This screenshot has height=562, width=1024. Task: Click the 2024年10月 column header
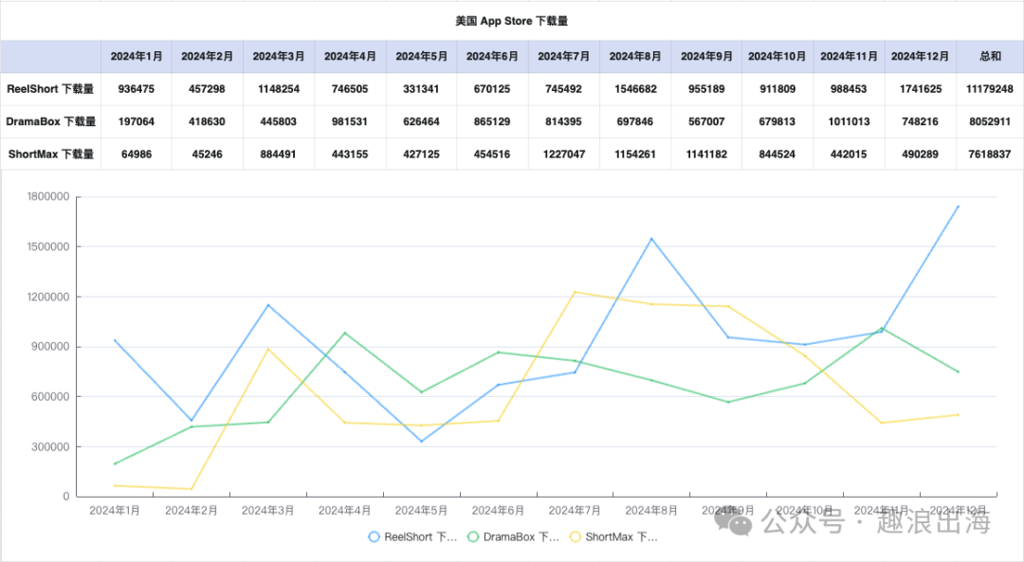coord(777,56)
